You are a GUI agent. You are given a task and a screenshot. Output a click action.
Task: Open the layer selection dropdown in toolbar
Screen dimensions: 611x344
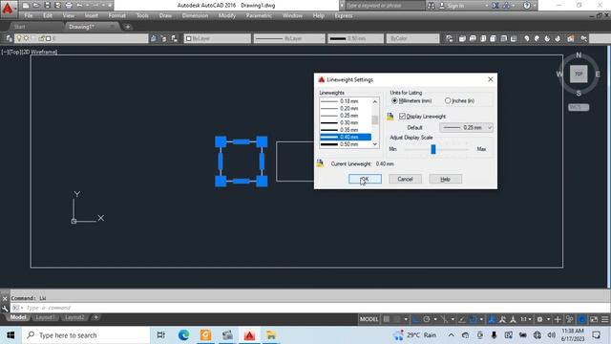pyautogui.click(x=80, y=38)
